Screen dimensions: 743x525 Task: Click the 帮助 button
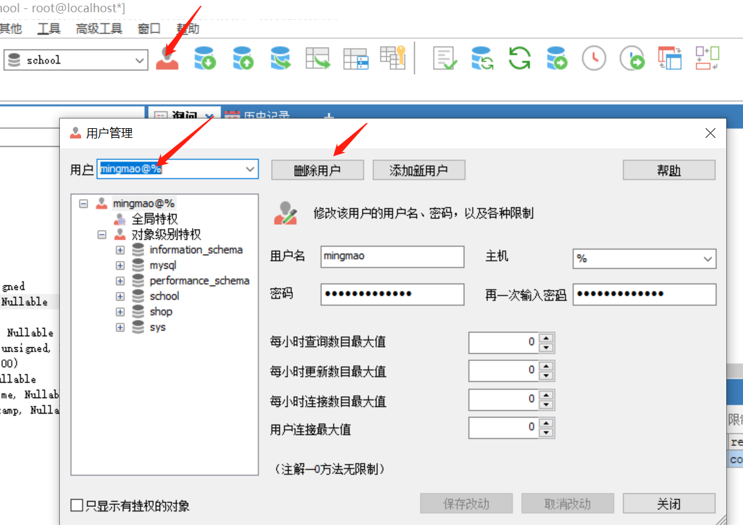tap(669, 170)
